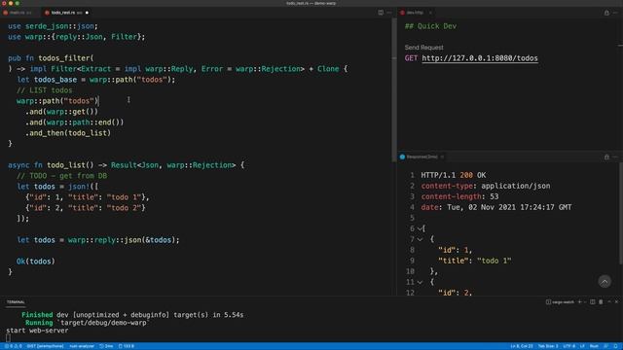
Task: Toggle lock icon on Response editor group
Action: click(606, 157)
